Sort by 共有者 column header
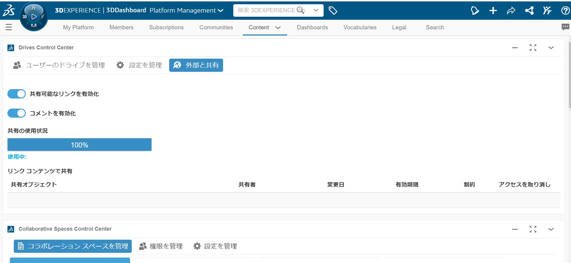Screen dimensions: 571x263 (x=247, y=185)
